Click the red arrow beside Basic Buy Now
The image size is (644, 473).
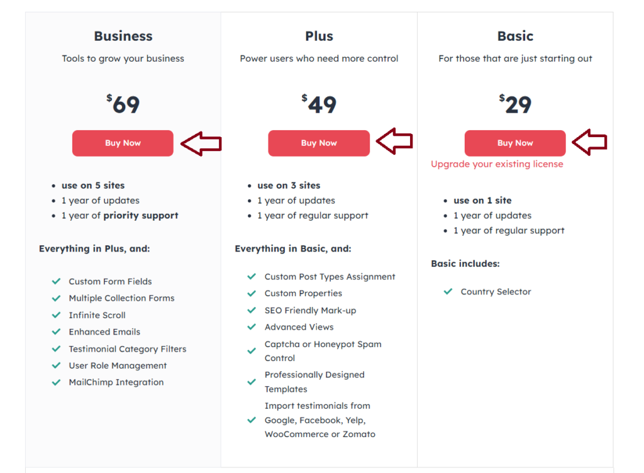(x=589, y=142)
